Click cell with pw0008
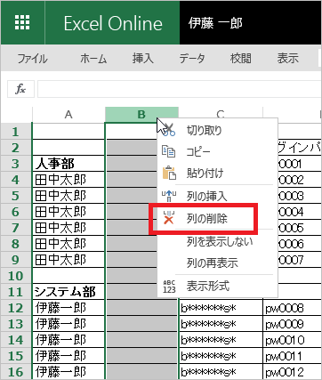322x380 pixels. (293, 308)
